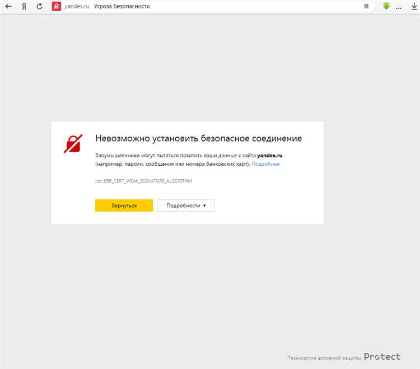Click the small arrow on the Подробности button
Viewport: 420px width, 369px height.
coord(204,205)
